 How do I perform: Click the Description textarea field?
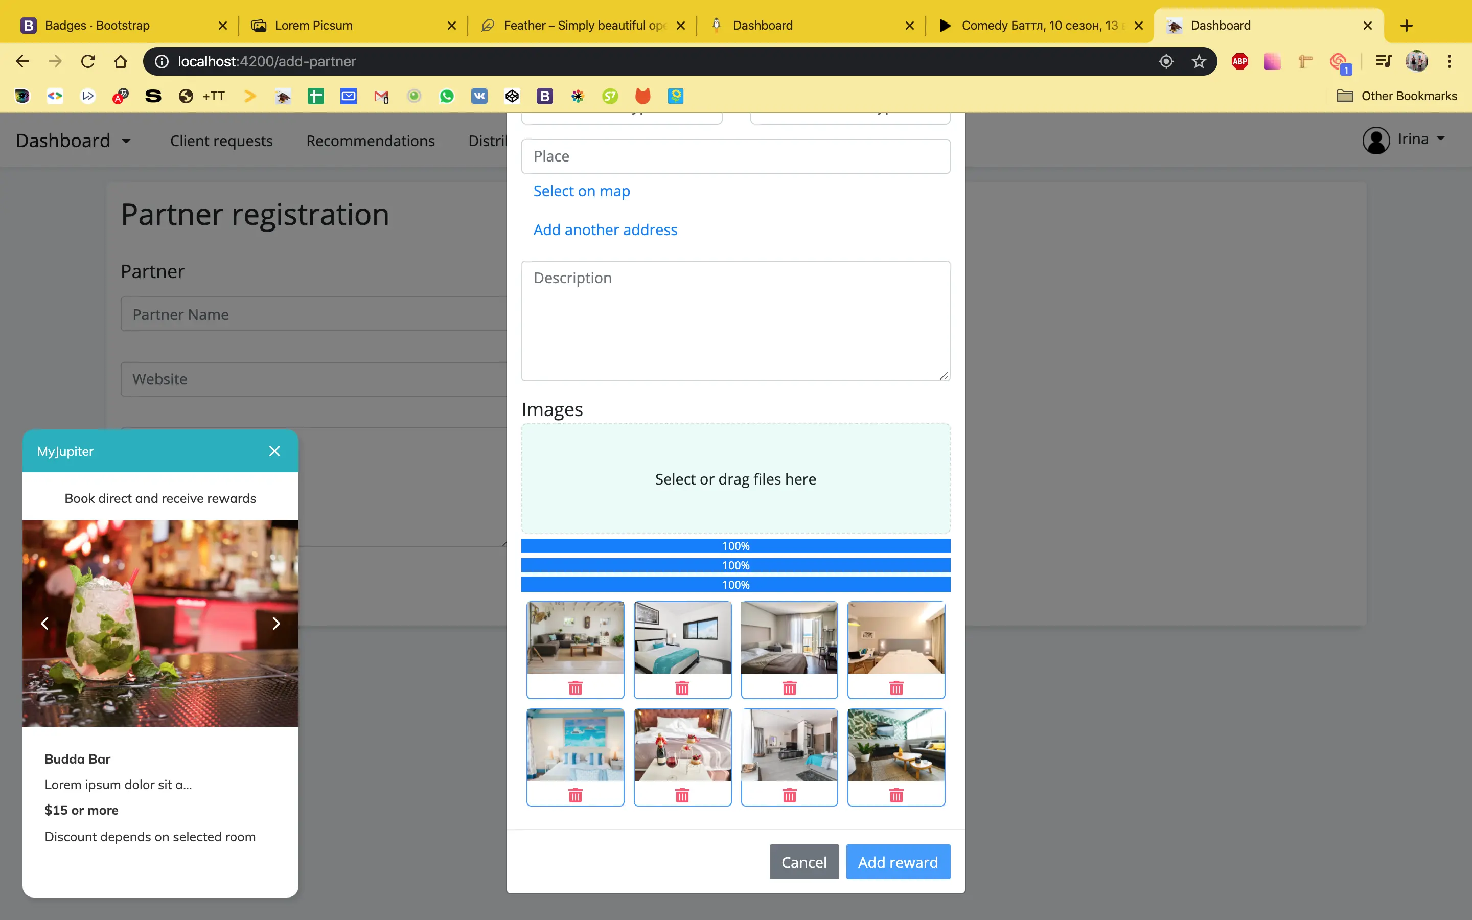click(x=735, y=320)
